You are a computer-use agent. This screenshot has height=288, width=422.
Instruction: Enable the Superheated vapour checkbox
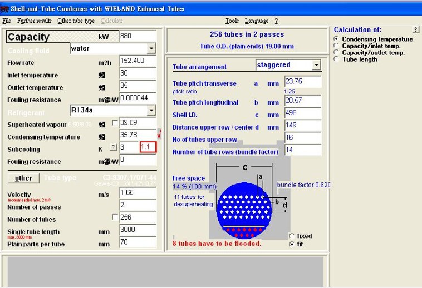[115, 123]
